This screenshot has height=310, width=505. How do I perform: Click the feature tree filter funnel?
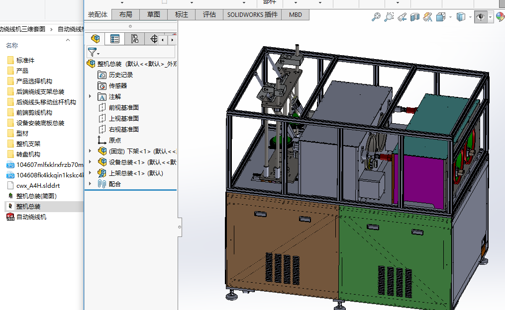(x=92, y=52)
